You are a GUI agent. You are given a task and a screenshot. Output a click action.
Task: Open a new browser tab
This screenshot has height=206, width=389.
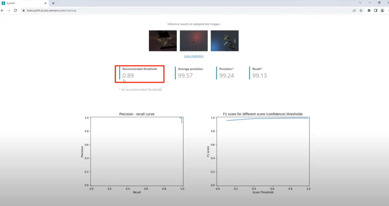pos(53,3)
